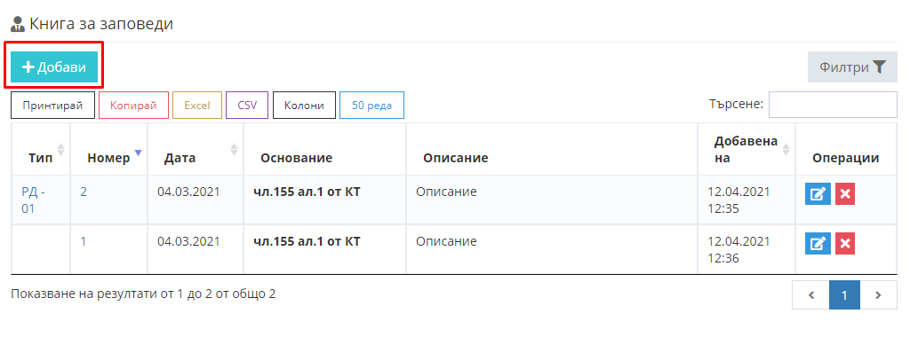Edit order number 1 with pencil icon
Viewport: 910px width, 345px height.
pos(818,244)
